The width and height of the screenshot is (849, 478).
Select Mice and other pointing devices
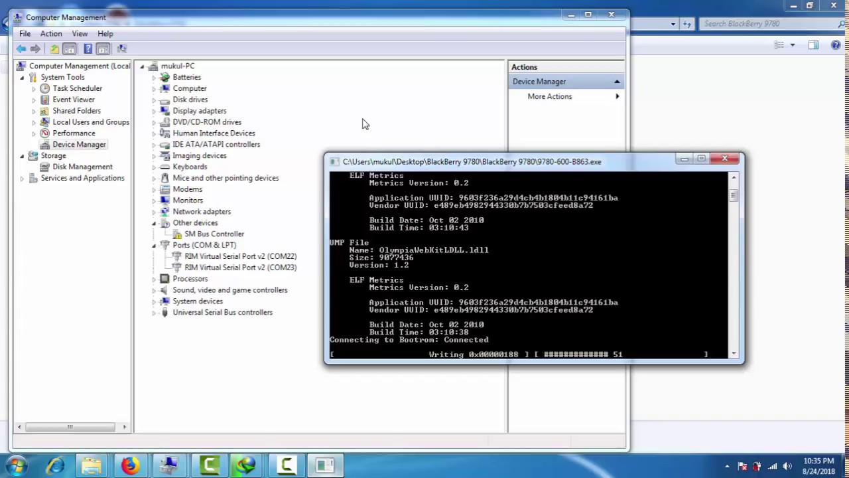226,178
